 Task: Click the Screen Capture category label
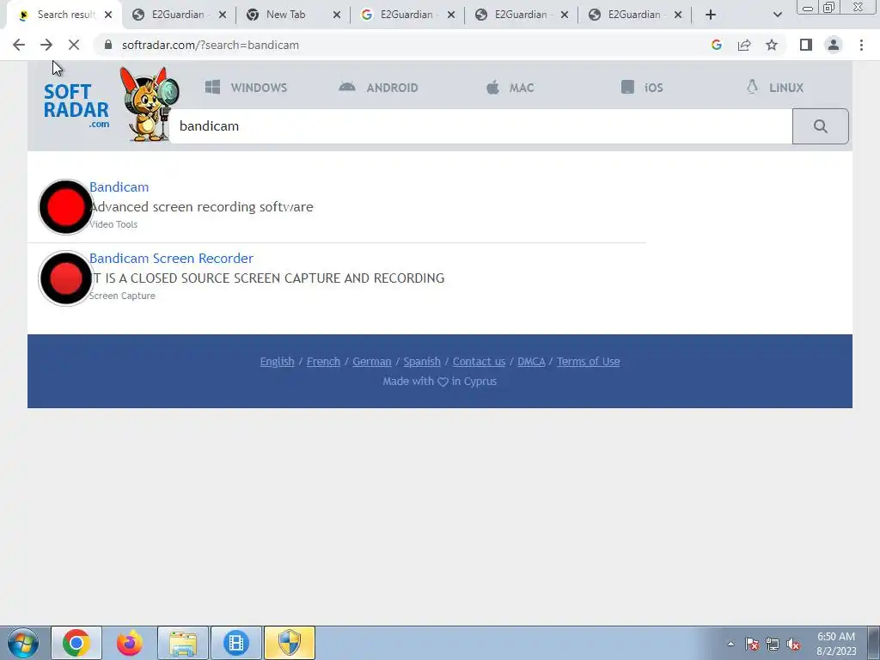tap(122, 296)
